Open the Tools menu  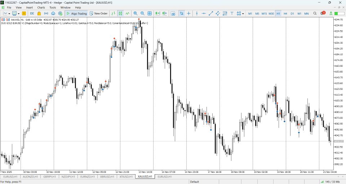53,8
